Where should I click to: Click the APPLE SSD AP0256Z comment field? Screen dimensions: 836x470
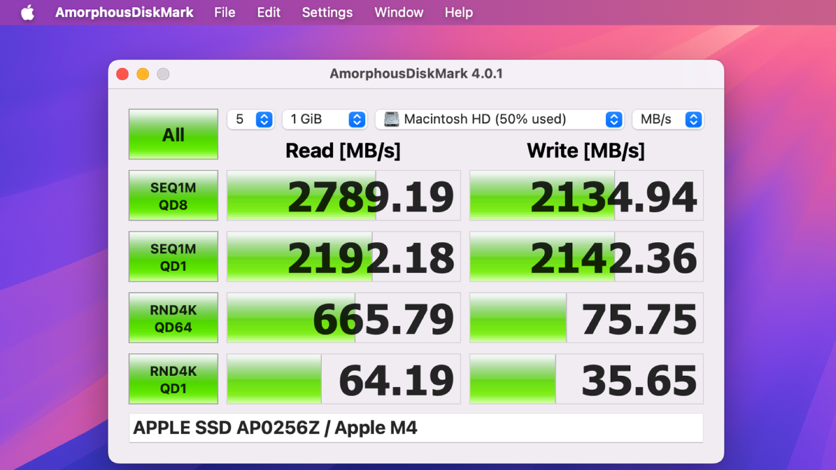pos(416,428)
